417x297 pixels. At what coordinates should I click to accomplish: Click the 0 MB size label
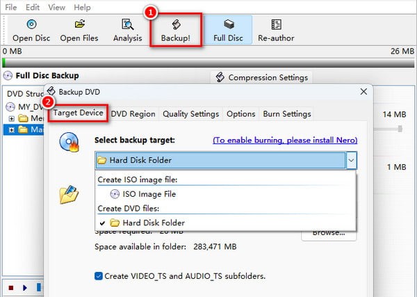[13, 51]
